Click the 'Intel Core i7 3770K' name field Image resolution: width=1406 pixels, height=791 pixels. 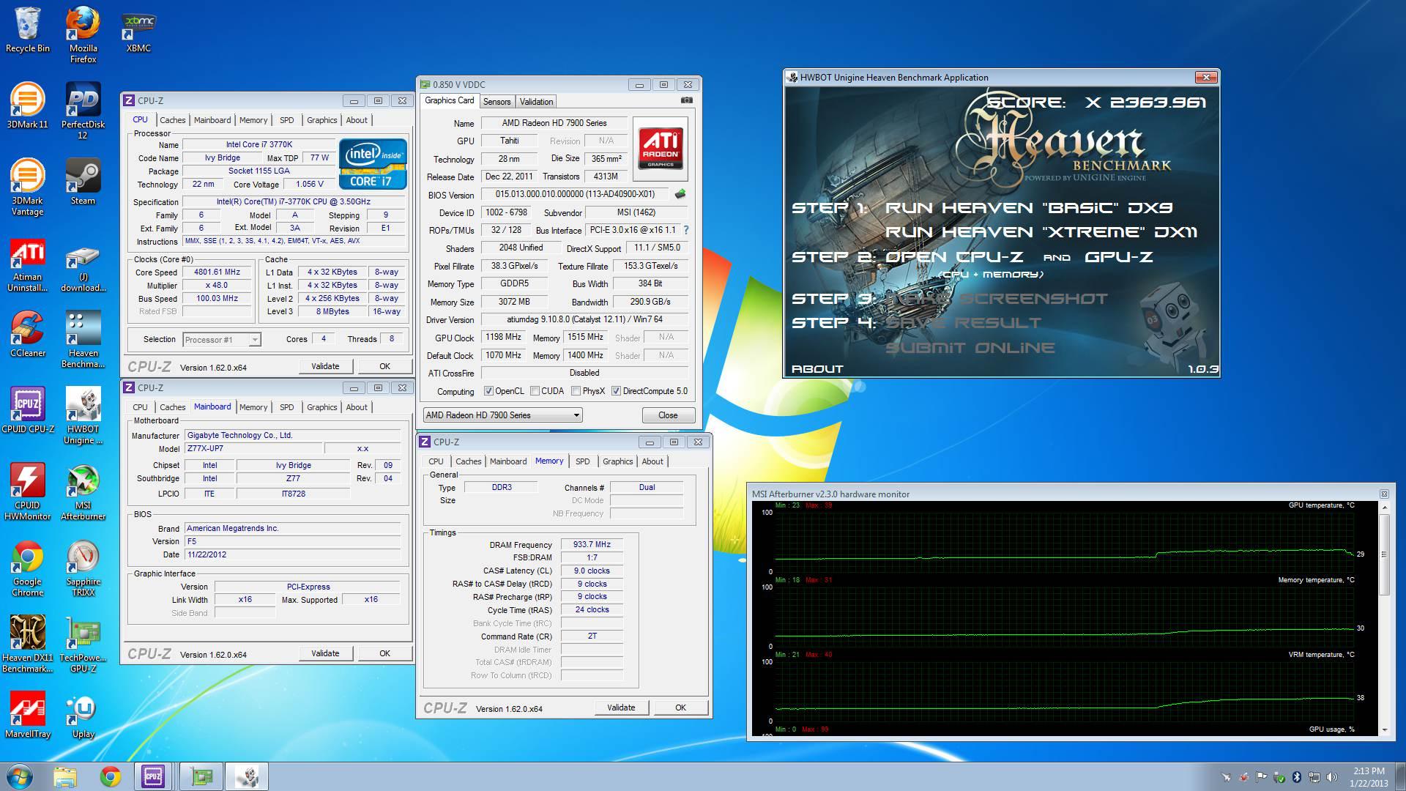pos(259,145)
